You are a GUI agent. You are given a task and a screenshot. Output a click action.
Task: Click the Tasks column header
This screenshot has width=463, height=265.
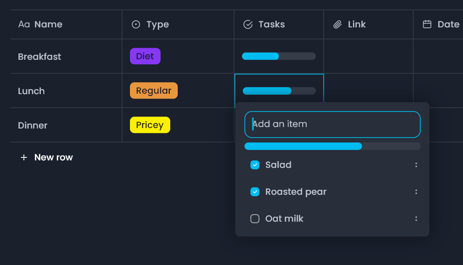click(x=271, y=24)
